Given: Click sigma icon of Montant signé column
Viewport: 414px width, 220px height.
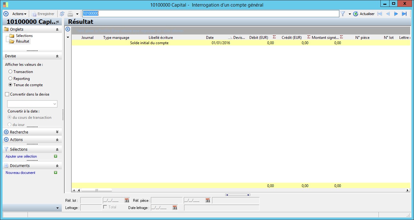Looking at the screenshot, I should 341,37.
